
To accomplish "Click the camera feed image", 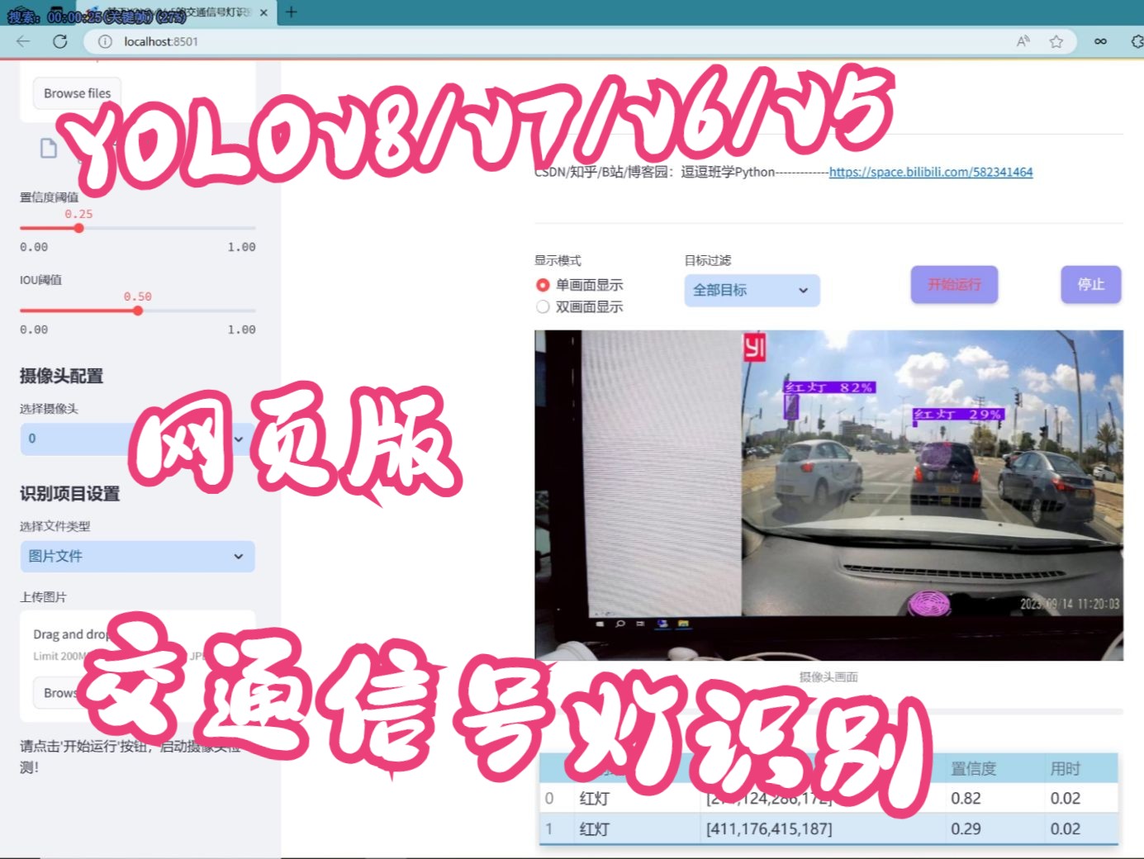I will 828,495.
